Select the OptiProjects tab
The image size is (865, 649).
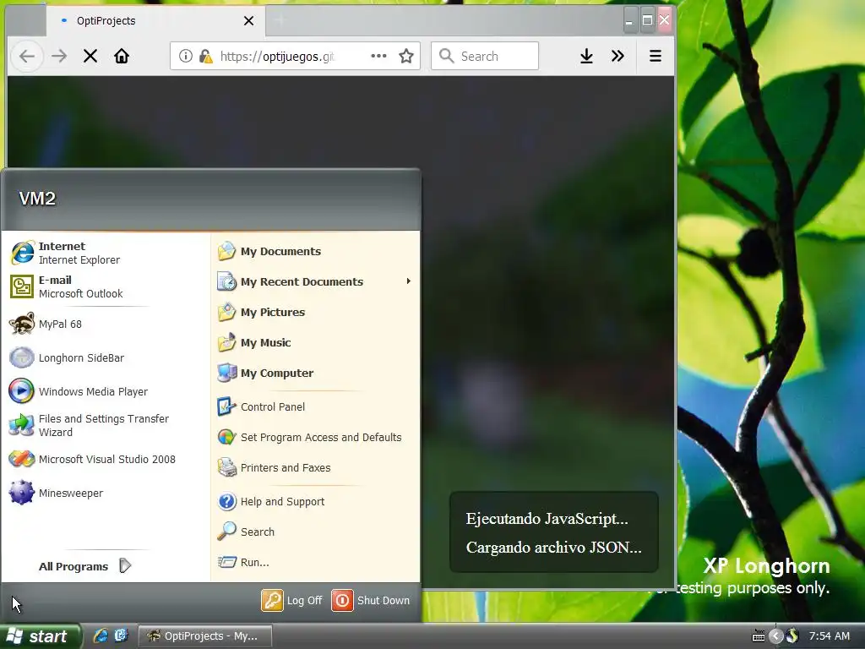tap(155, 21)
